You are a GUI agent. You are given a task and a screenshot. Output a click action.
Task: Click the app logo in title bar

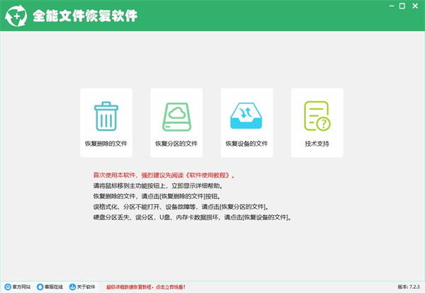pyautogui.click(x=16, y=16)
